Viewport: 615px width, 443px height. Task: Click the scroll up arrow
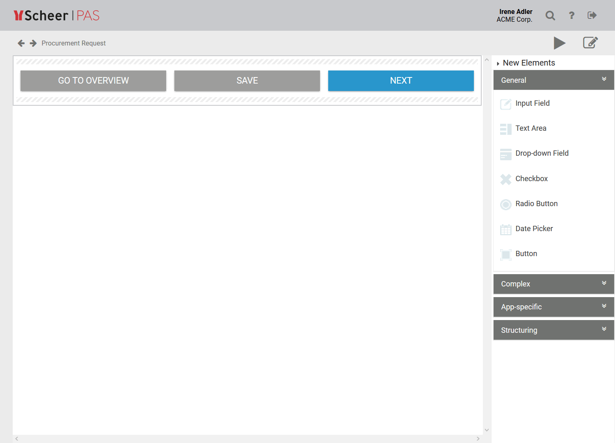coord(487,60)
